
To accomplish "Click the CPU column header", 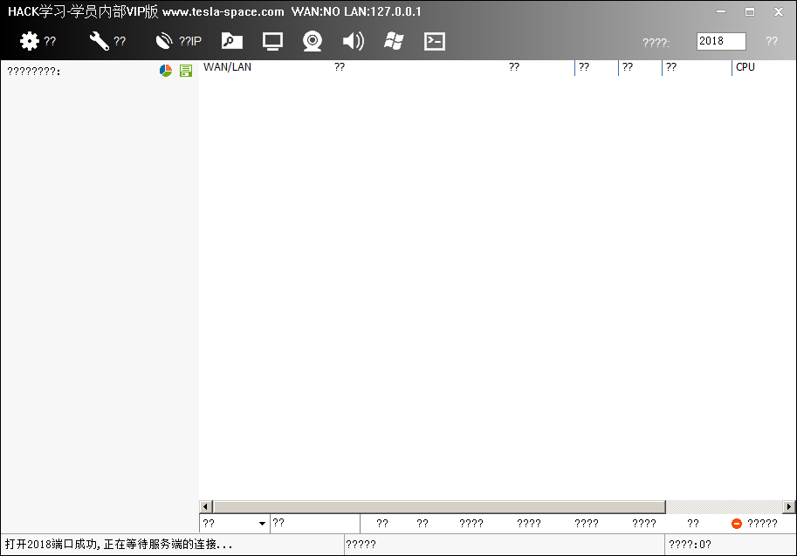I will tap(745, 67).
